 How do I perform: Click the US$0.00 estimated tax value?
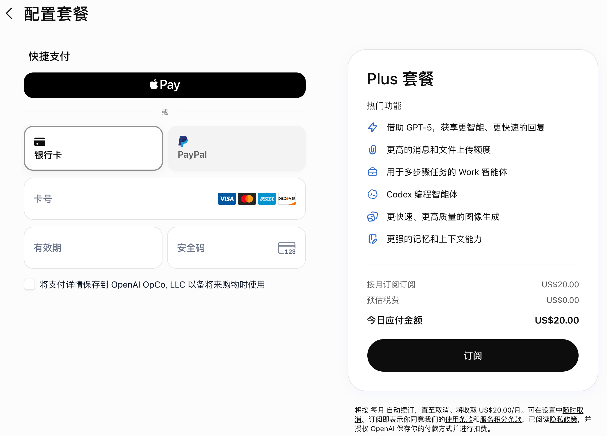pos(563,300)
